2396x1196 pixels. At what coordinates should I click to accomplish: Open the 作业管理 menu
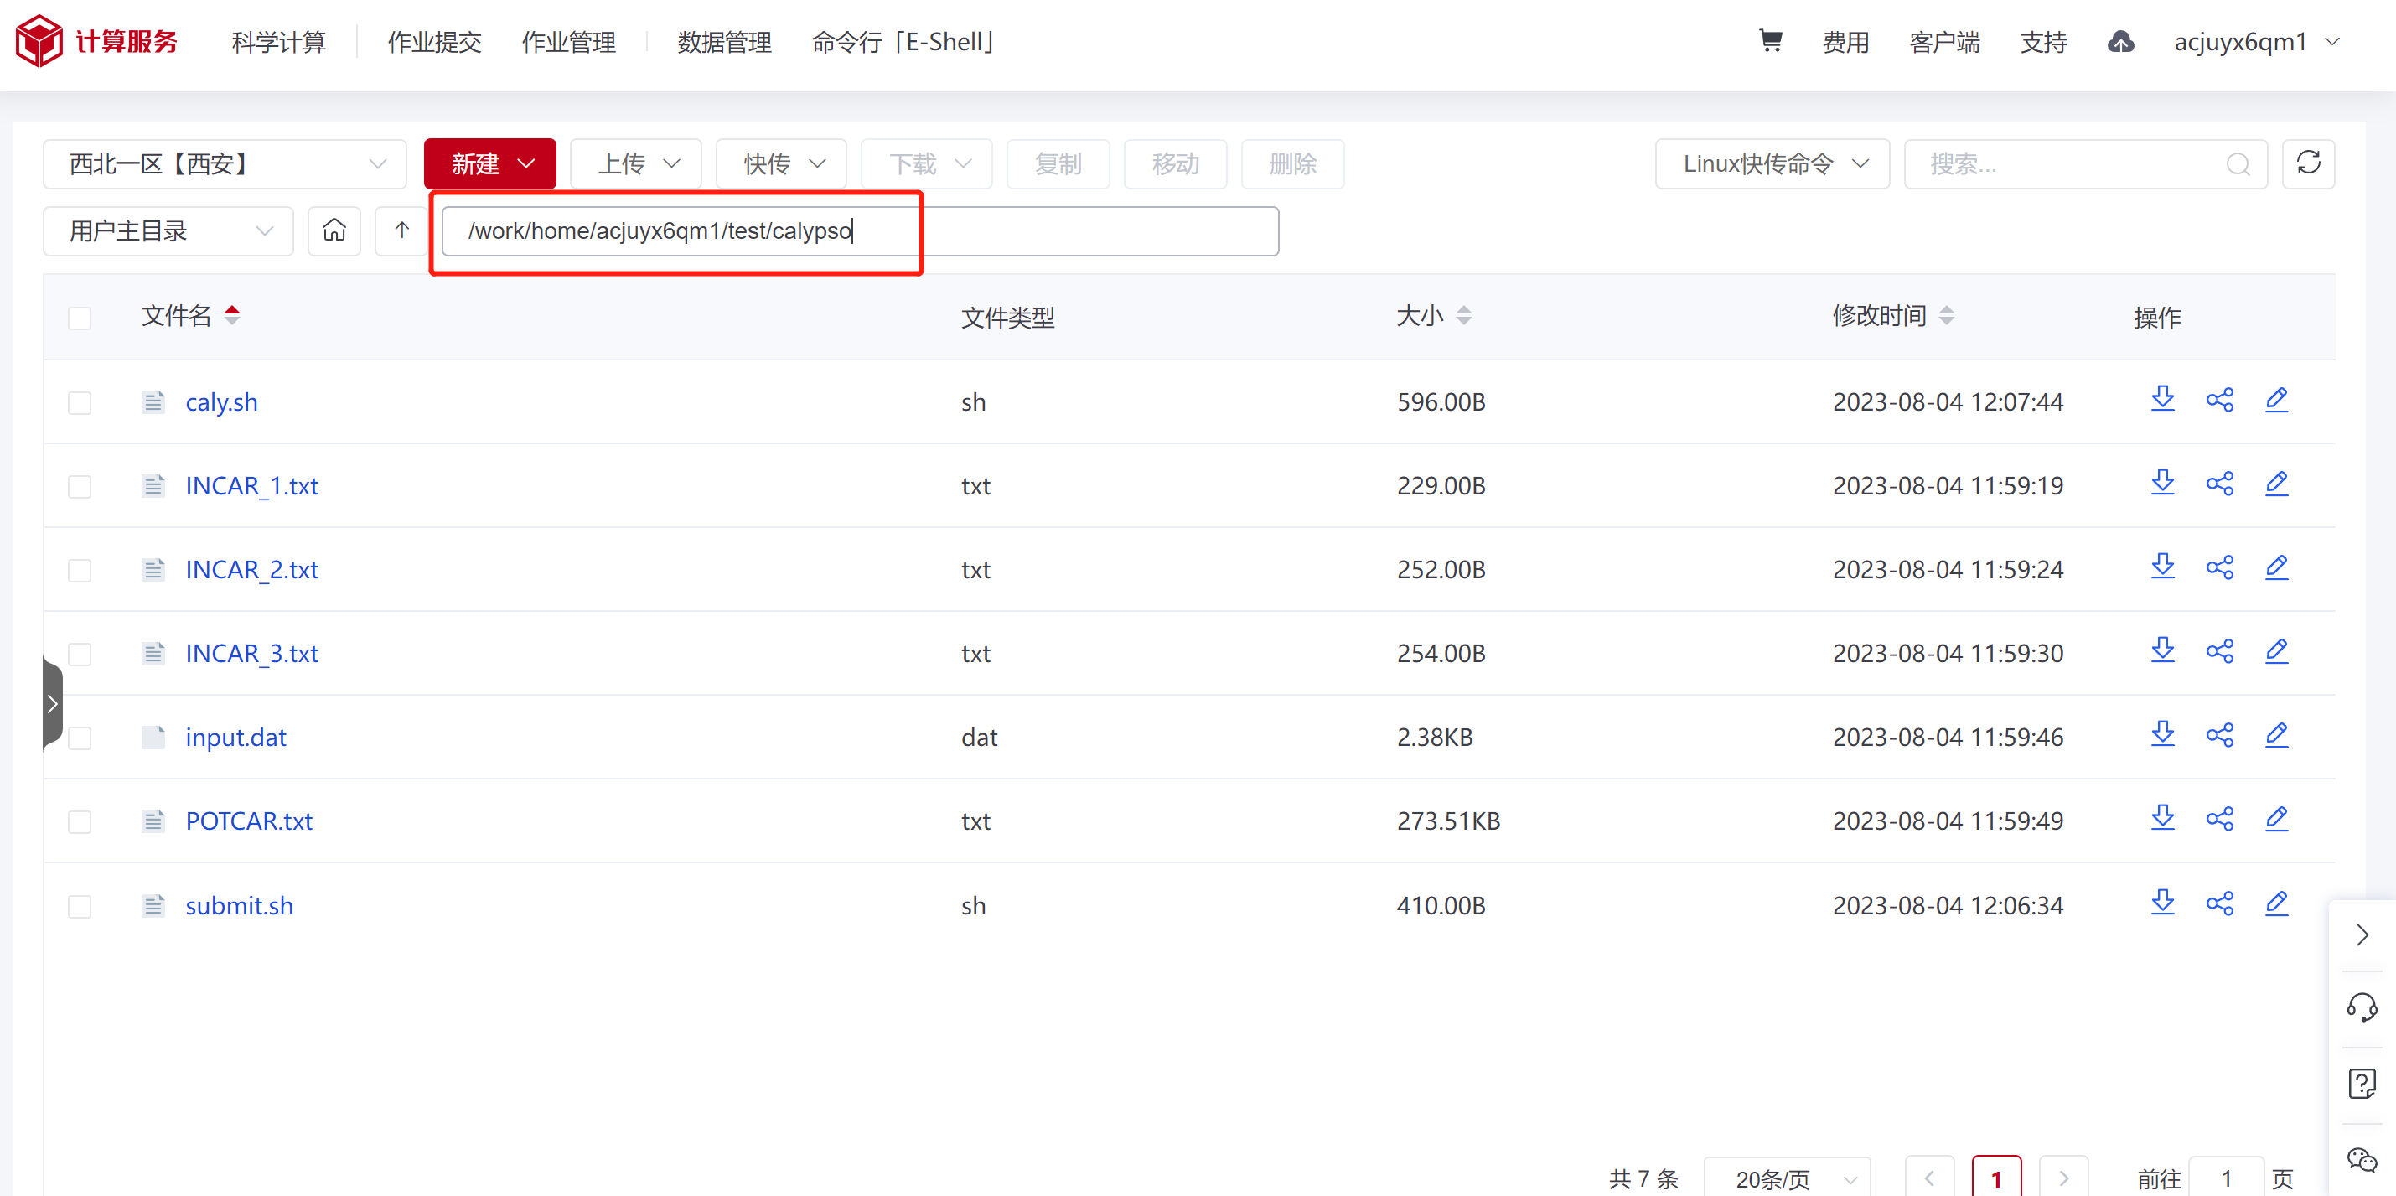tap(568, 41)
